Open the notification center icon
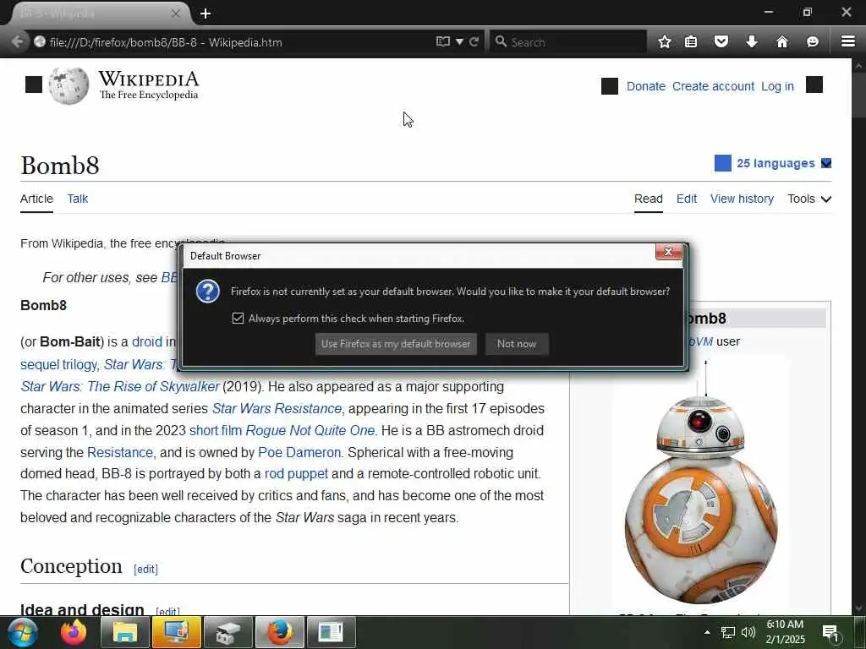The width and height of the screenshot is (866, 649). (x=830, y=632)
